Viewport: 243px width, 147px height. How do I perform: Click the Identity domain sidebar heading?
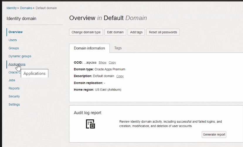21,18
